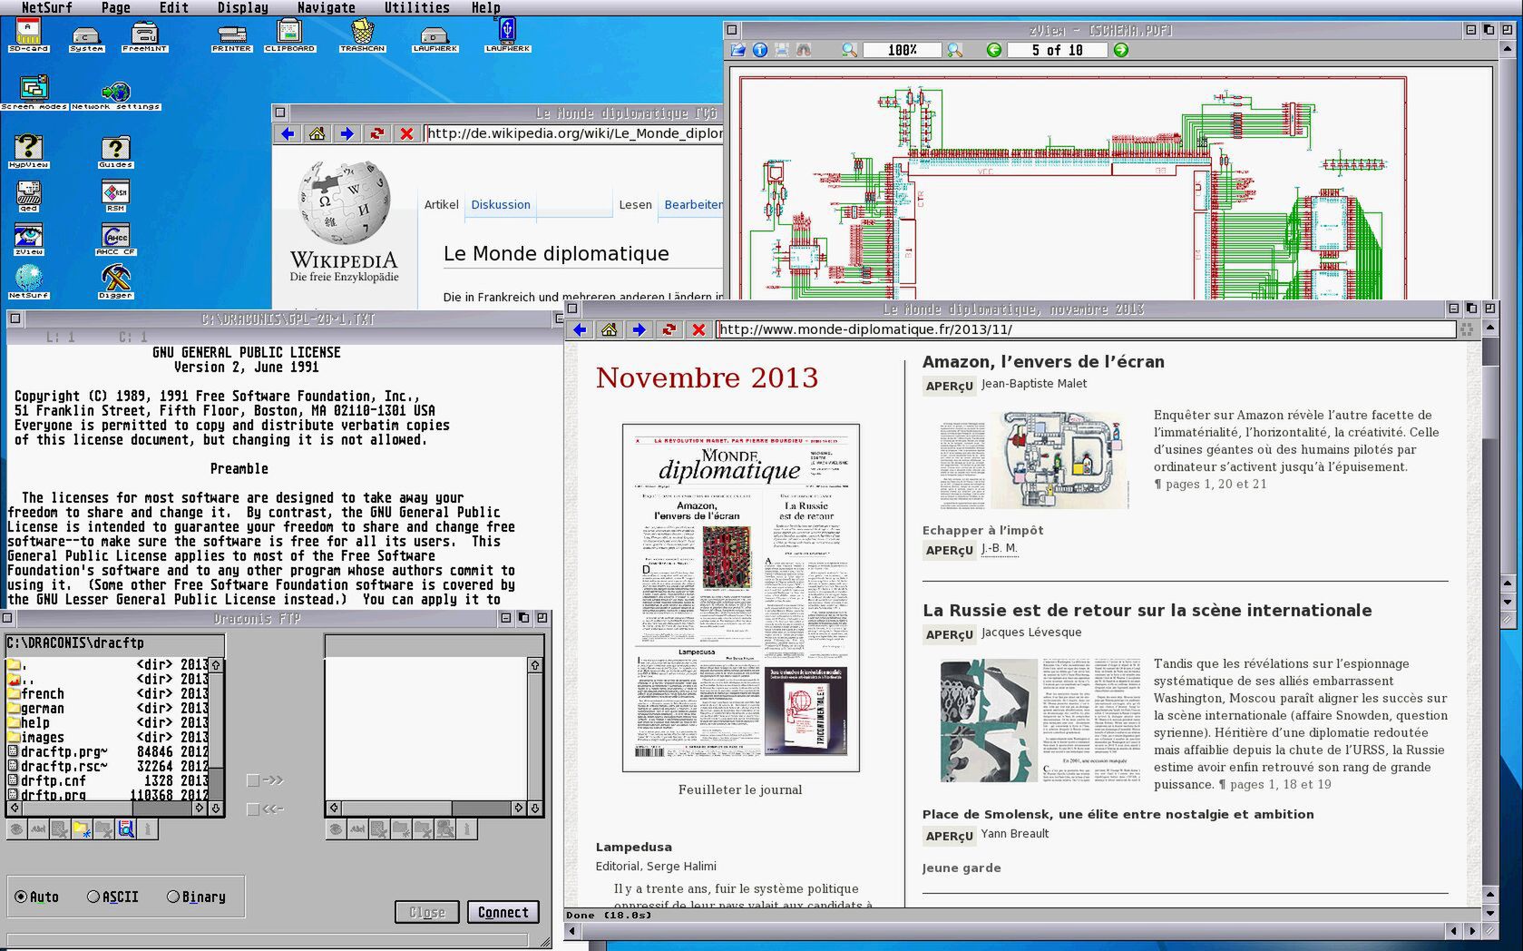This screenshot has height=951, width=1523.
Task: Go to next page in zView
Action: click(x=1121, y=51)
